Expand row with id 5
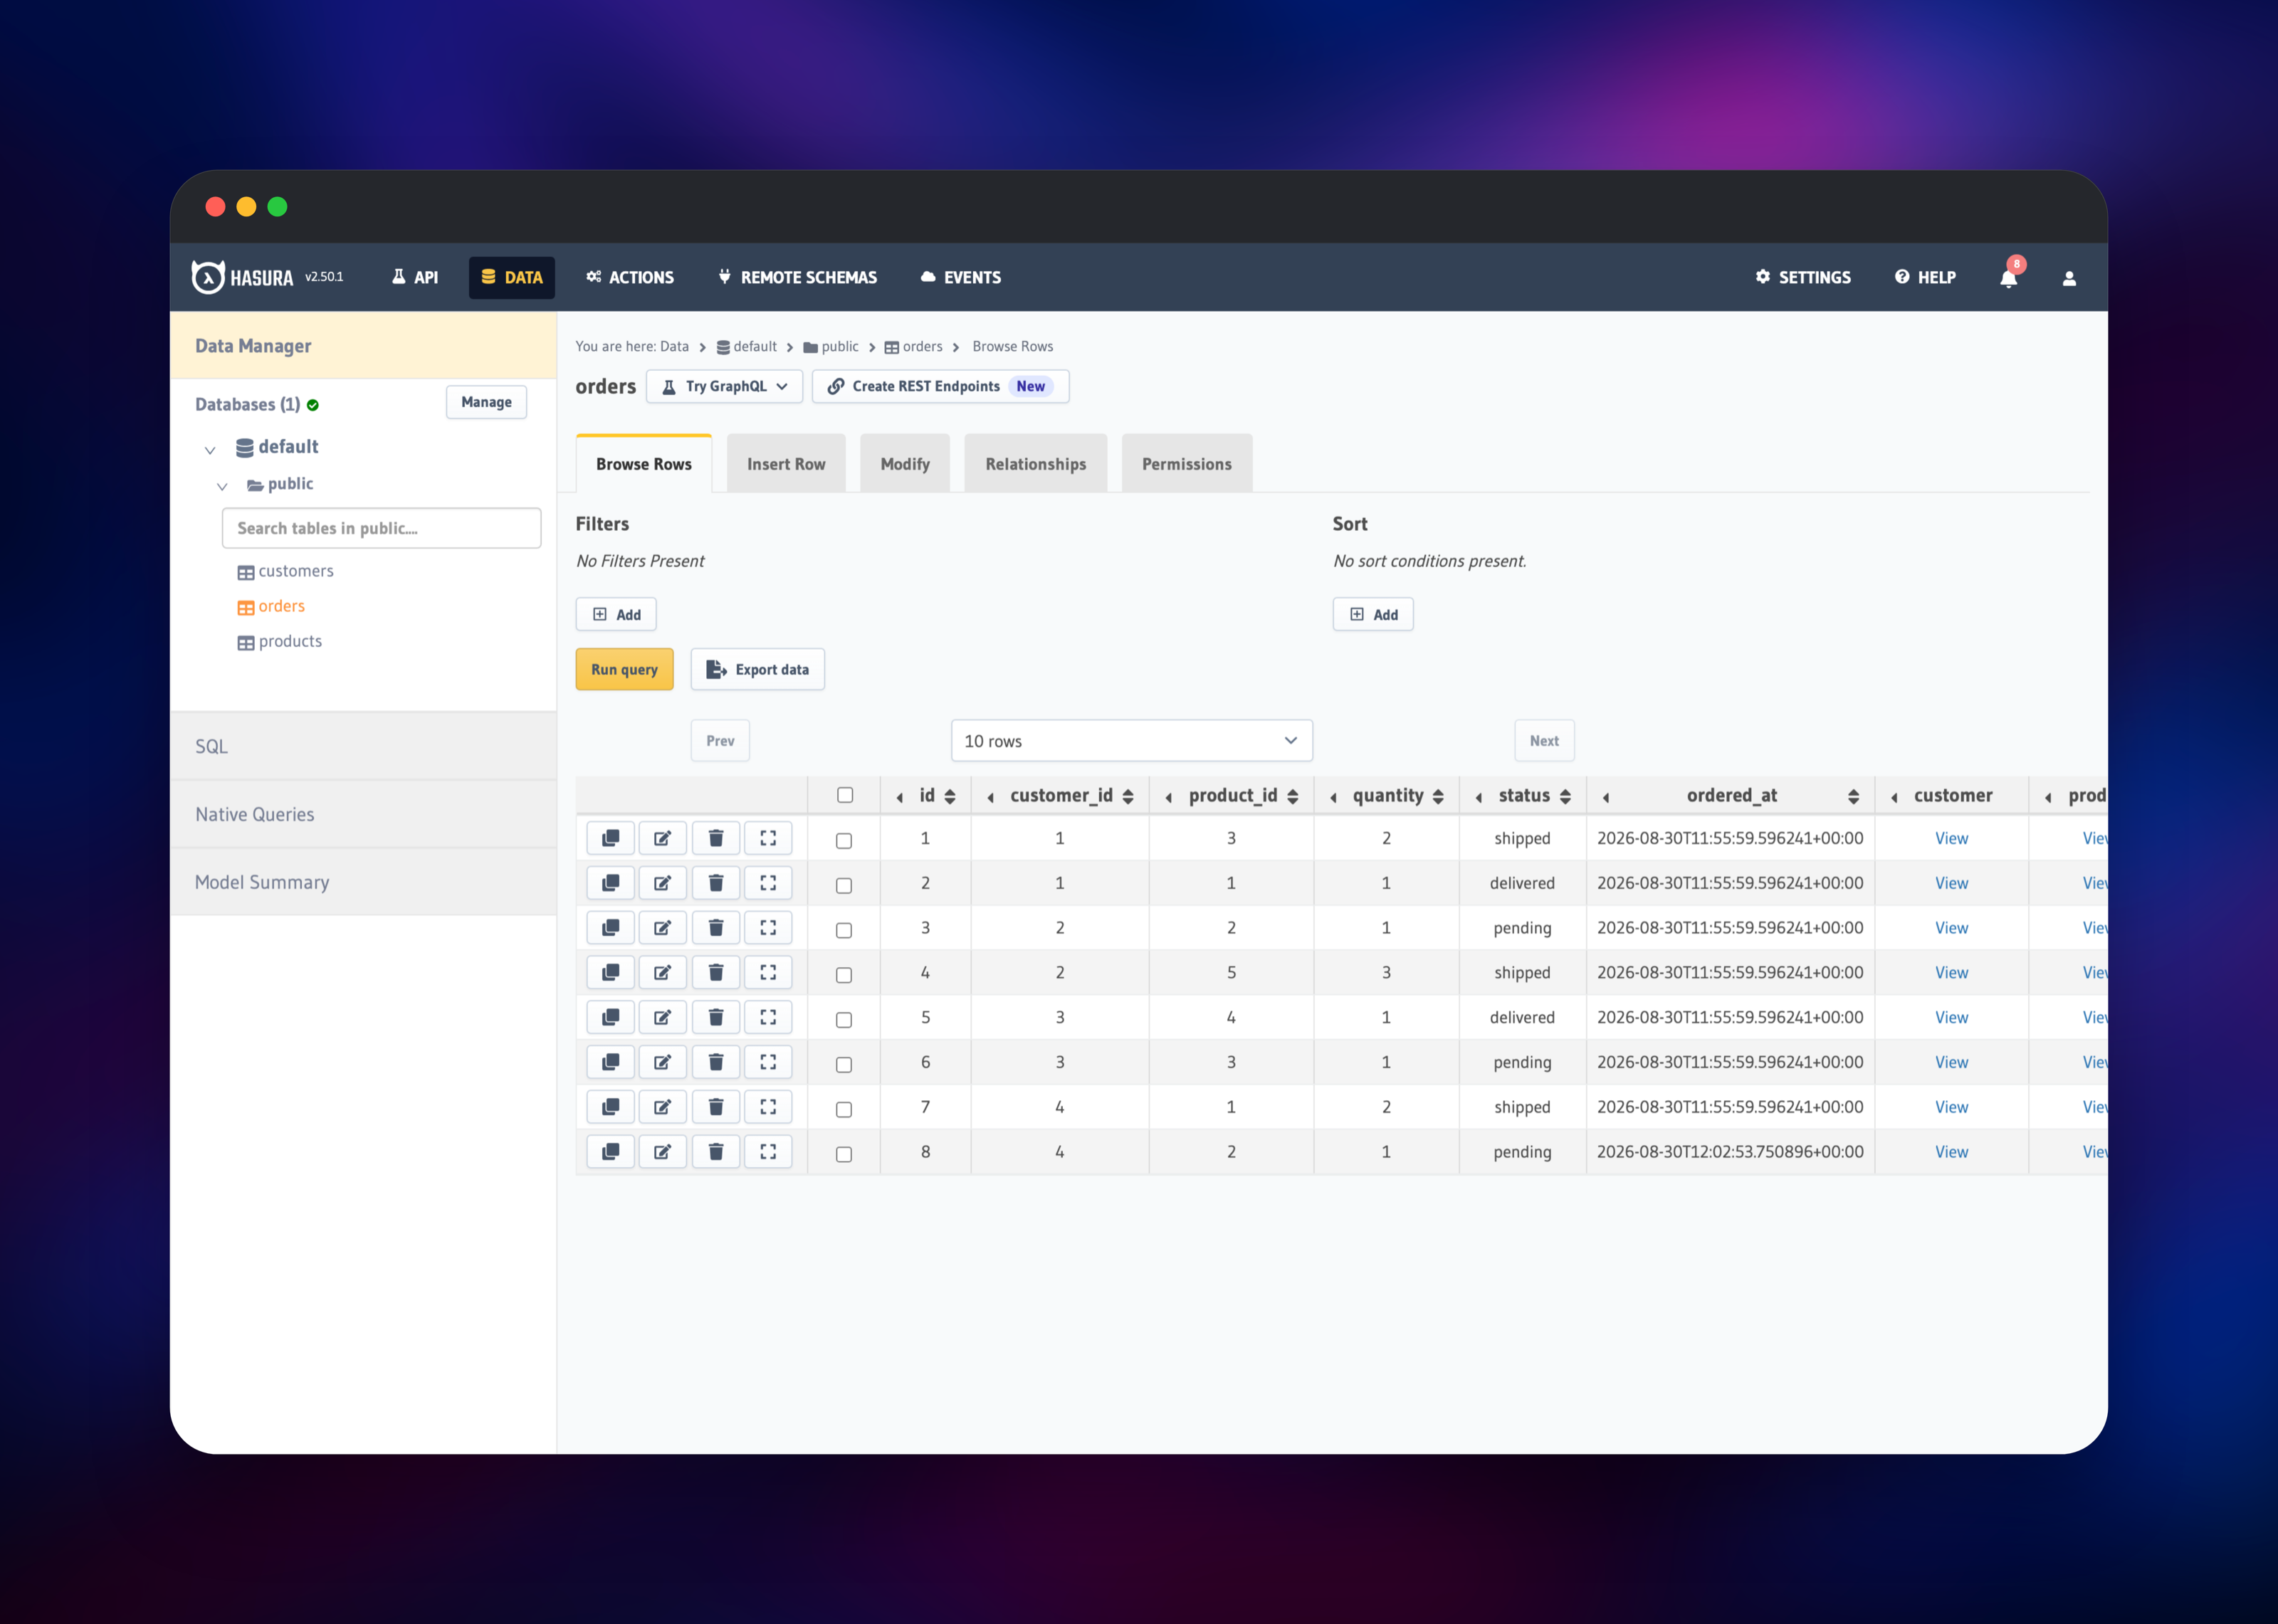 (x=768, y=1017)
